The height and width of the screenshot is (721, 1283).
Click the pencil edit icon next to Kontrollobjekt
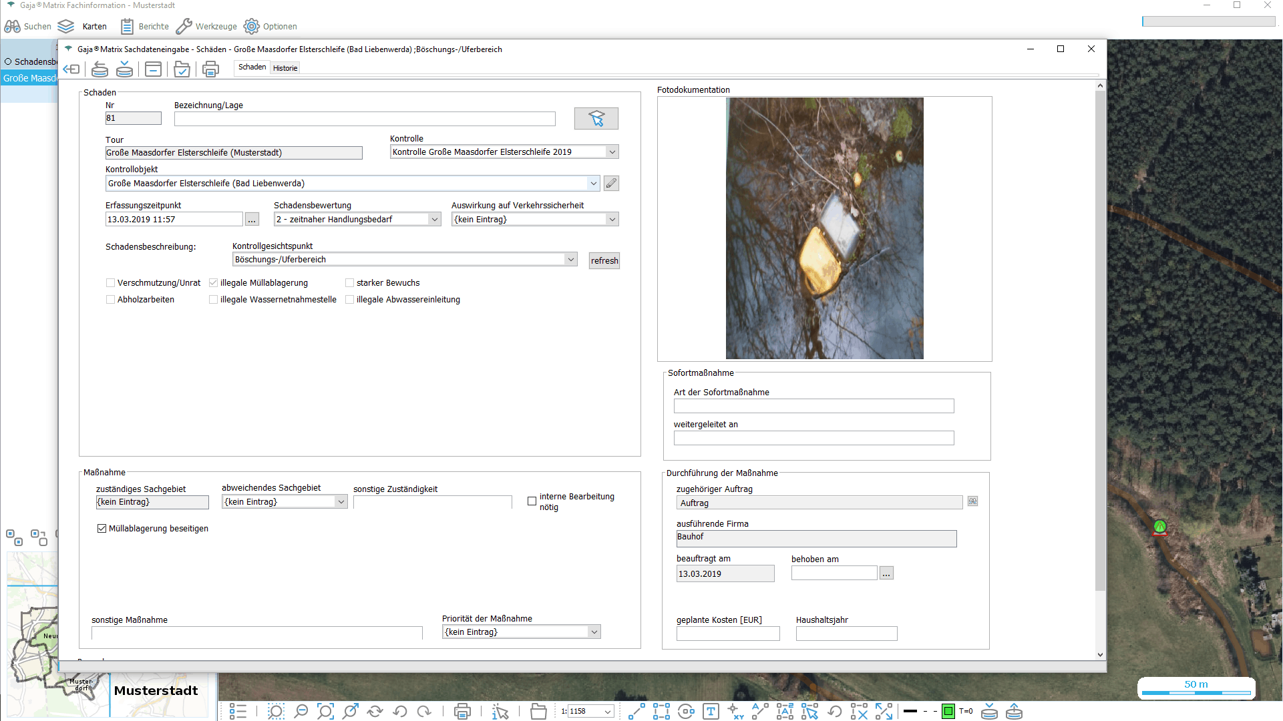click(611, 183)
